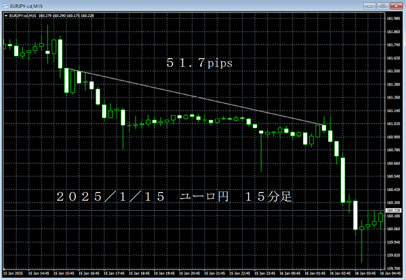Click time axis label 15 Jan 23:45
406x280 pixels.
coord(265,273)
